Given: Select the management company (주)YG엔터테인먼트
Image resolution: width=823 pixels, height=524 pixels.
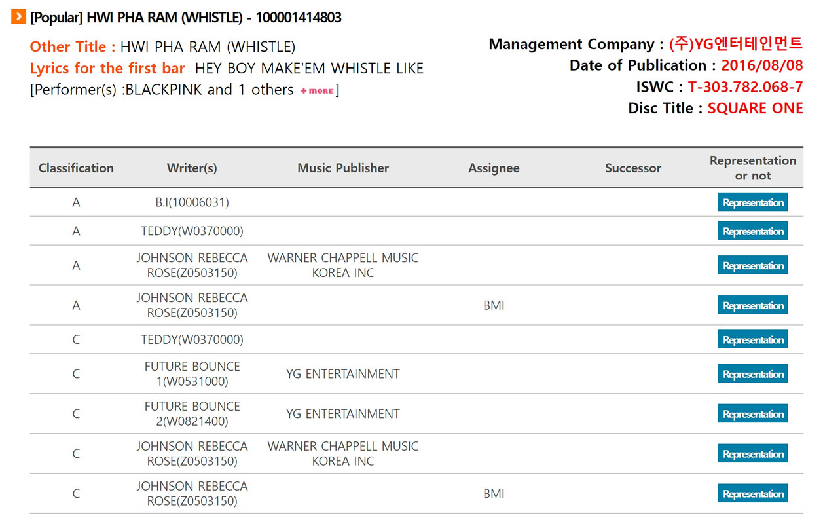Looking at the screenshot, I should (736, 44).
